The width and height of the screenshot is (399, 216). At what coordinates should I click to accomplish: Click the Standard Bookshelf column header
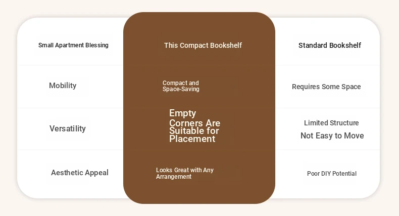329,45
